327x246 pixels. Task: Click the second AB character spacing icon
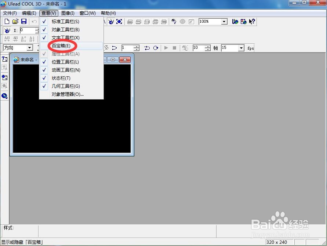pyautogui.click(x=15, y=39)
